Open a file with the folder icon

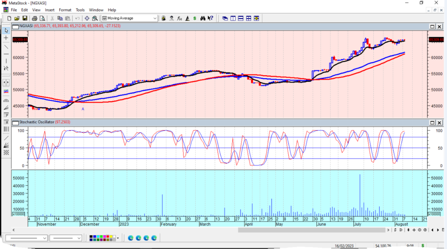click(x=17, y=18)
